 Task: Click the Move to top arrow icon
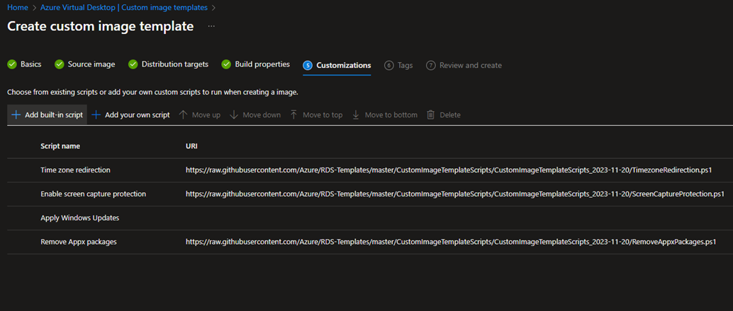pos(293,115)
